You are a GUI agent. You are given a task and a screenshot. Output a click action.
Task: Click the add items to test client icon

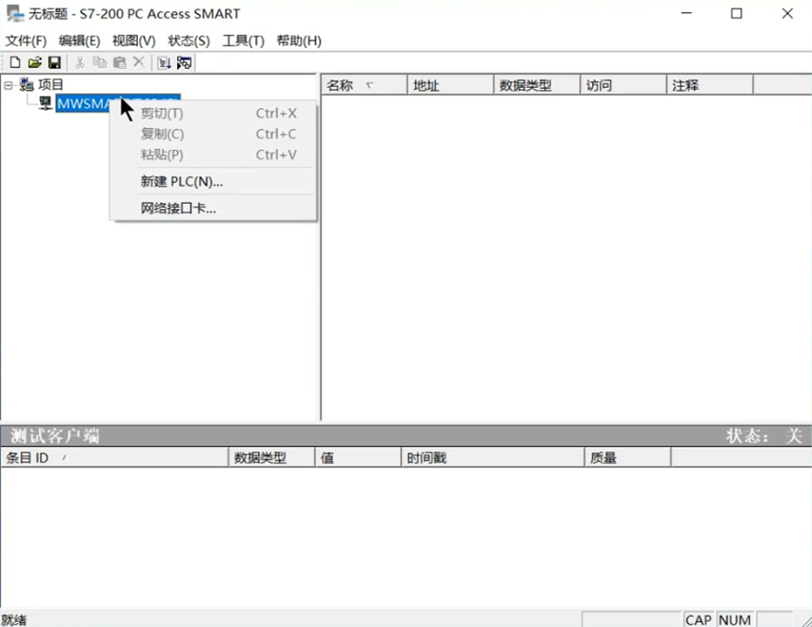click(x=164, y=63)
